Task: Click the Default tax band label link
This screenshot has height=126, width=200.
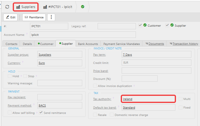Action: (x=105, y=108)
